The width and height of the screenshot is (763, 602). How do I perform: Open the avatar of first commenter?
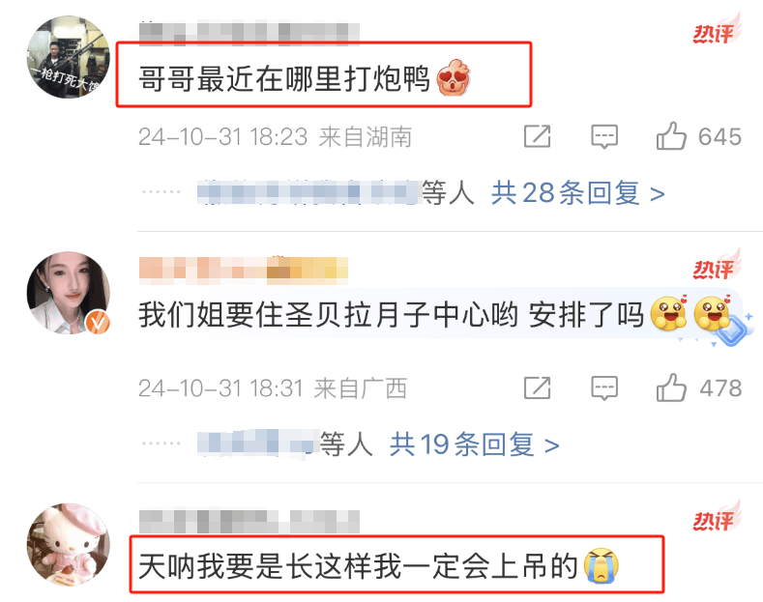[x=68, y=57]
